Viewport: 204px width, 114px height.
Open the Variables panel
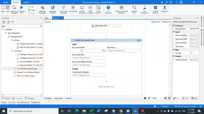[x=48, y=98]
